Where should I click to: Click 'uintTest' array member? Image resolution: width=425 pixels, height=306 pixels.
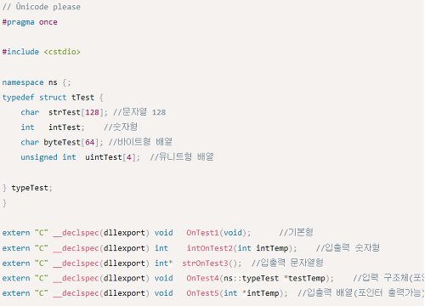104,157
